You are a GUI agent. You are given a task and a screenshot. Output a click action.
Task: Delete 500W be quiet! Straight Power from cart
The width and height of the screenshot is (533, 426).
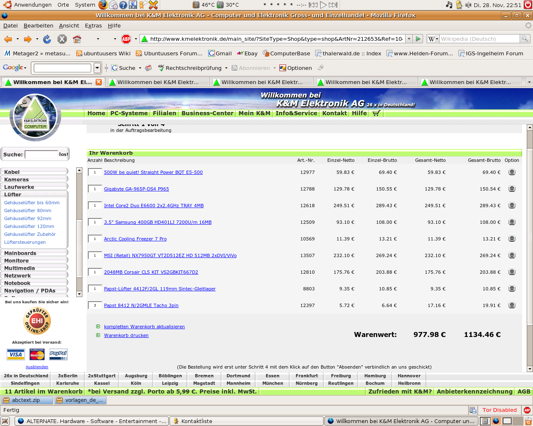coord(512,172)
